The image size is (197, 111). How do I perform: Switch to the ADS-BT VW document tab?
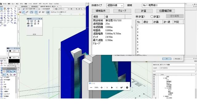(x=49, y=6)
